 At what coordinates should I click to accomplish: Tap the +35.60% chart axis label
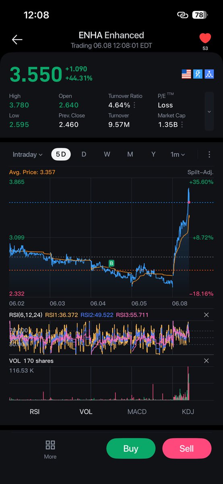(x=201, y=182)
